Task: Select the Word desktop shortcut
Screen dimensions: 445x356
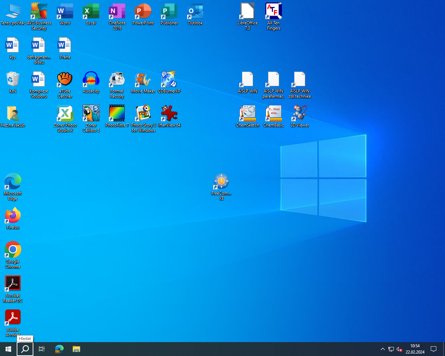Action: tap(65, 14)
